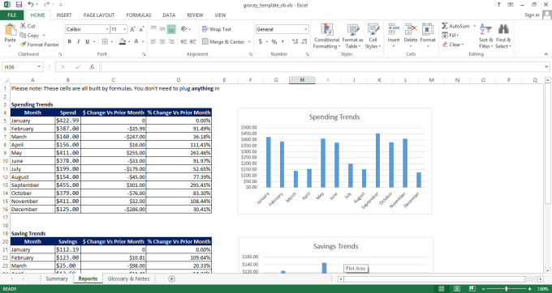This screenshot has width=552, height=293.
Task: Open Format as Table gallery
Action: pos(352,36)
